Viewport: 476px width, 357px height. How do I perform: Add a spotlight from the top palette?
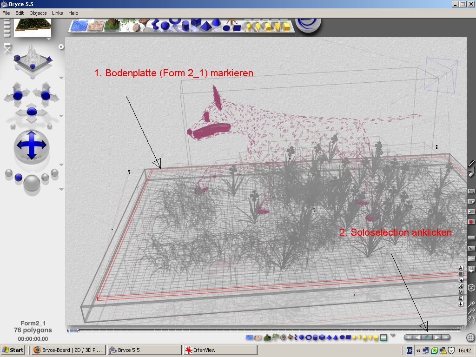[x=258, y=27]
